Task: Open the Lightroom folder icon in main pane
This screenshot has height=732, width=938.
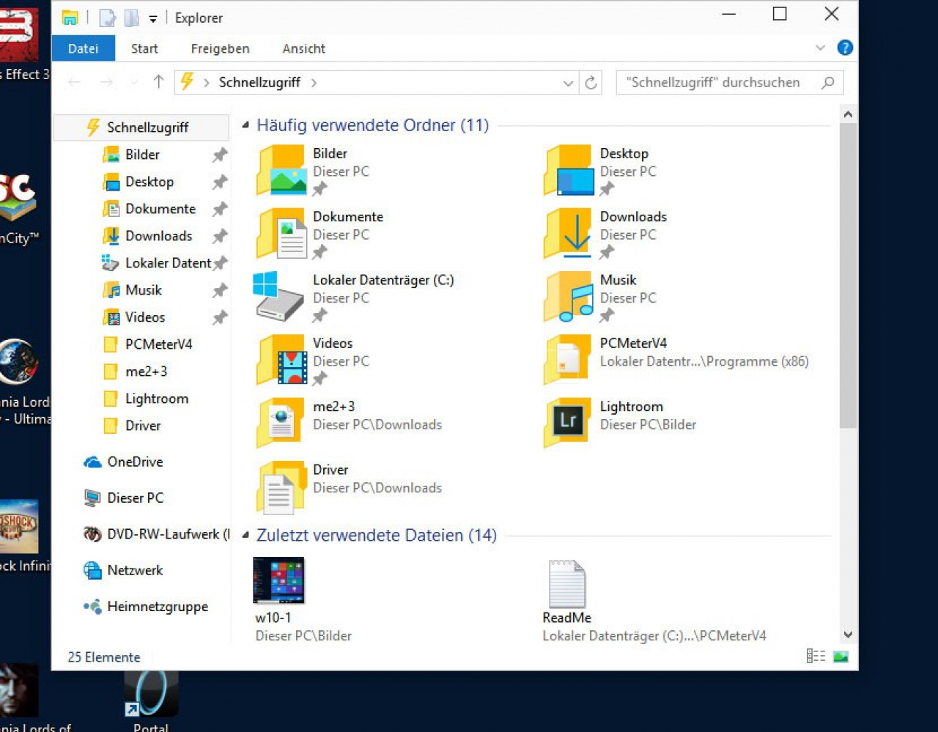Action: [x=569, y=423]
